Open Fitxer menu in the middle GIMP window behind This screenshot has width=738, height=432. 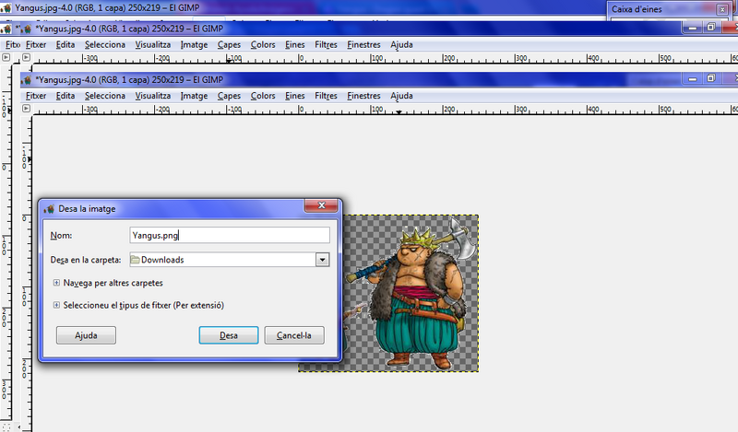point(36,44)
